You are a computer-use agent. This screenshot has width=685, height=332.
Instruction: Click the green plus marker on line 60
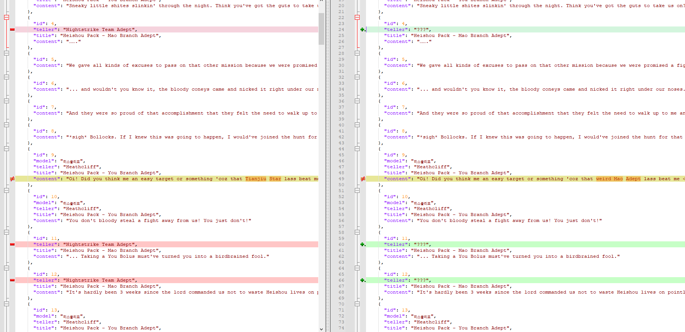[x=363, y=244]
